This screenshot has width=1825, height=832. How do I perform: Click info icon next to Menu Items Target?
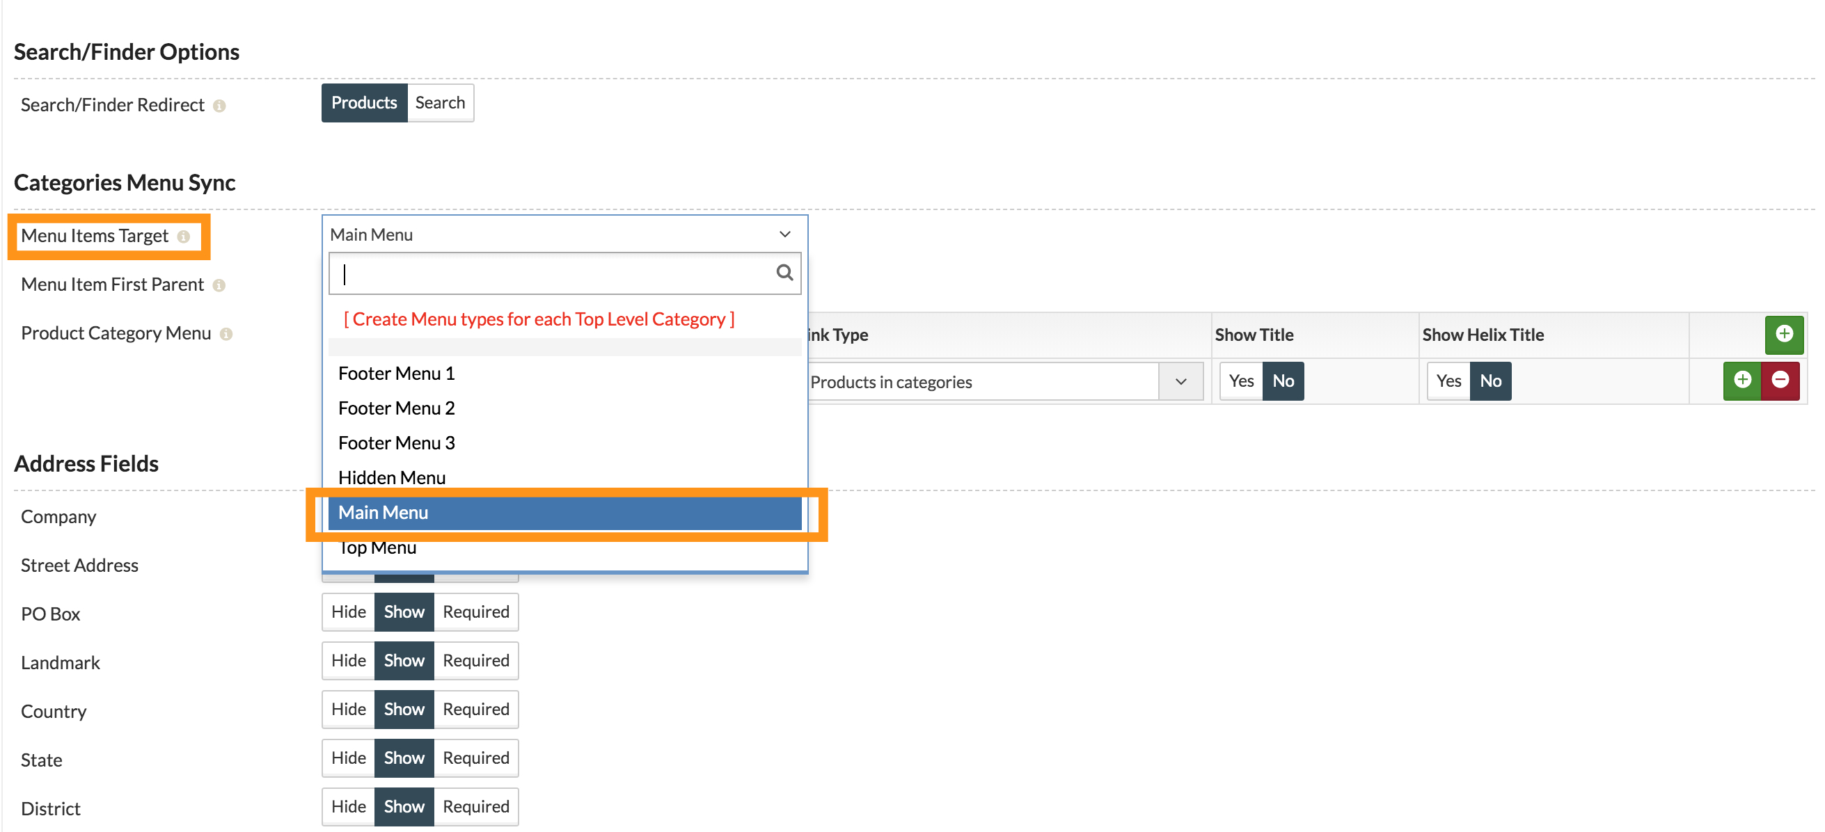pyautogui.click(x=184, y=237)
